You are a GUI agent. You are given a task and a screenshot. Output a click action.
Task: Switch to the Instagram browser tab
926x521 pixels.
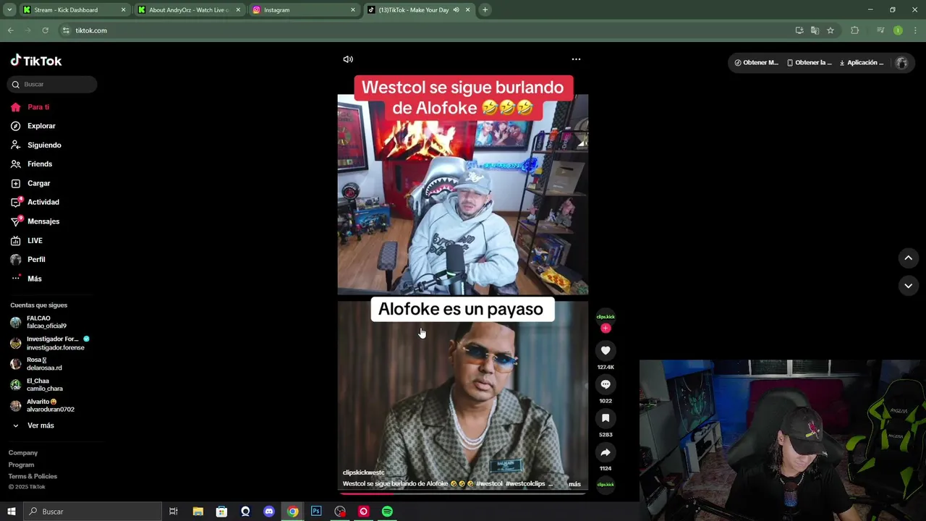click(x=304, y=10)
